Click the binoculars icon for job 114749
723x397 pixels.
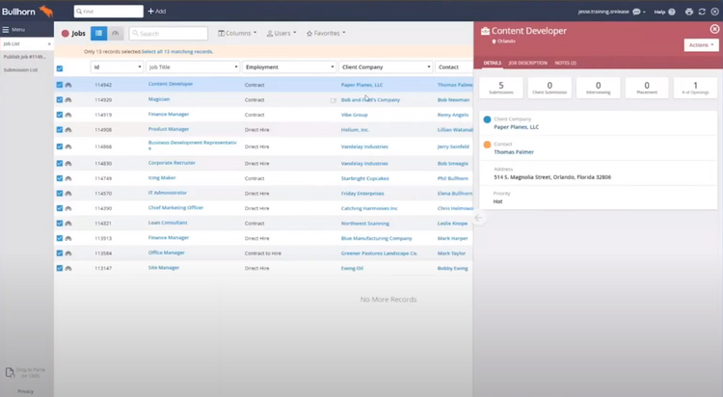point(68,178)
